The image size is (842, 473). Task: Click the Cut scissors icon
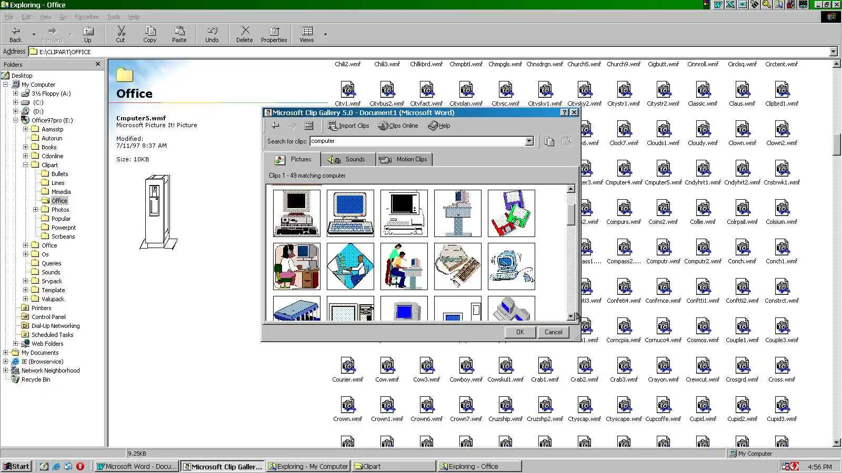pyautogui.click(x=121, y=34)
